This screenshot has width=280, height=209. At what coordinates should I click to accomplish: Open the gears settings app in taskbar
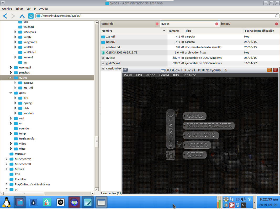click(x=47, y=202)
